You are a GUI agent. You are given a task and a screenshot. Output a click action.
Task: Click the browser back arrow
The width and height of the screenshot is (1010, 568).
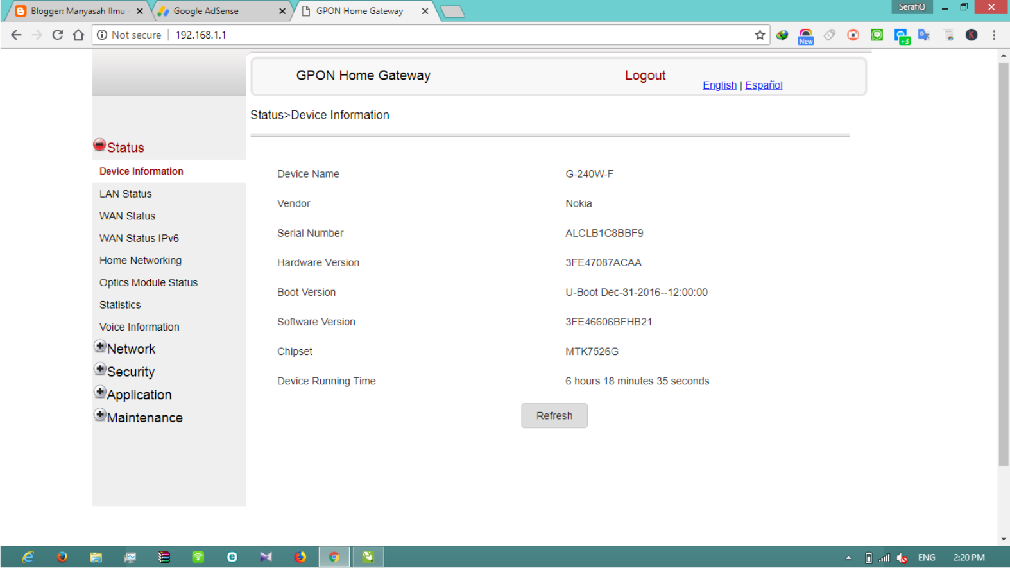pos(16,35)
